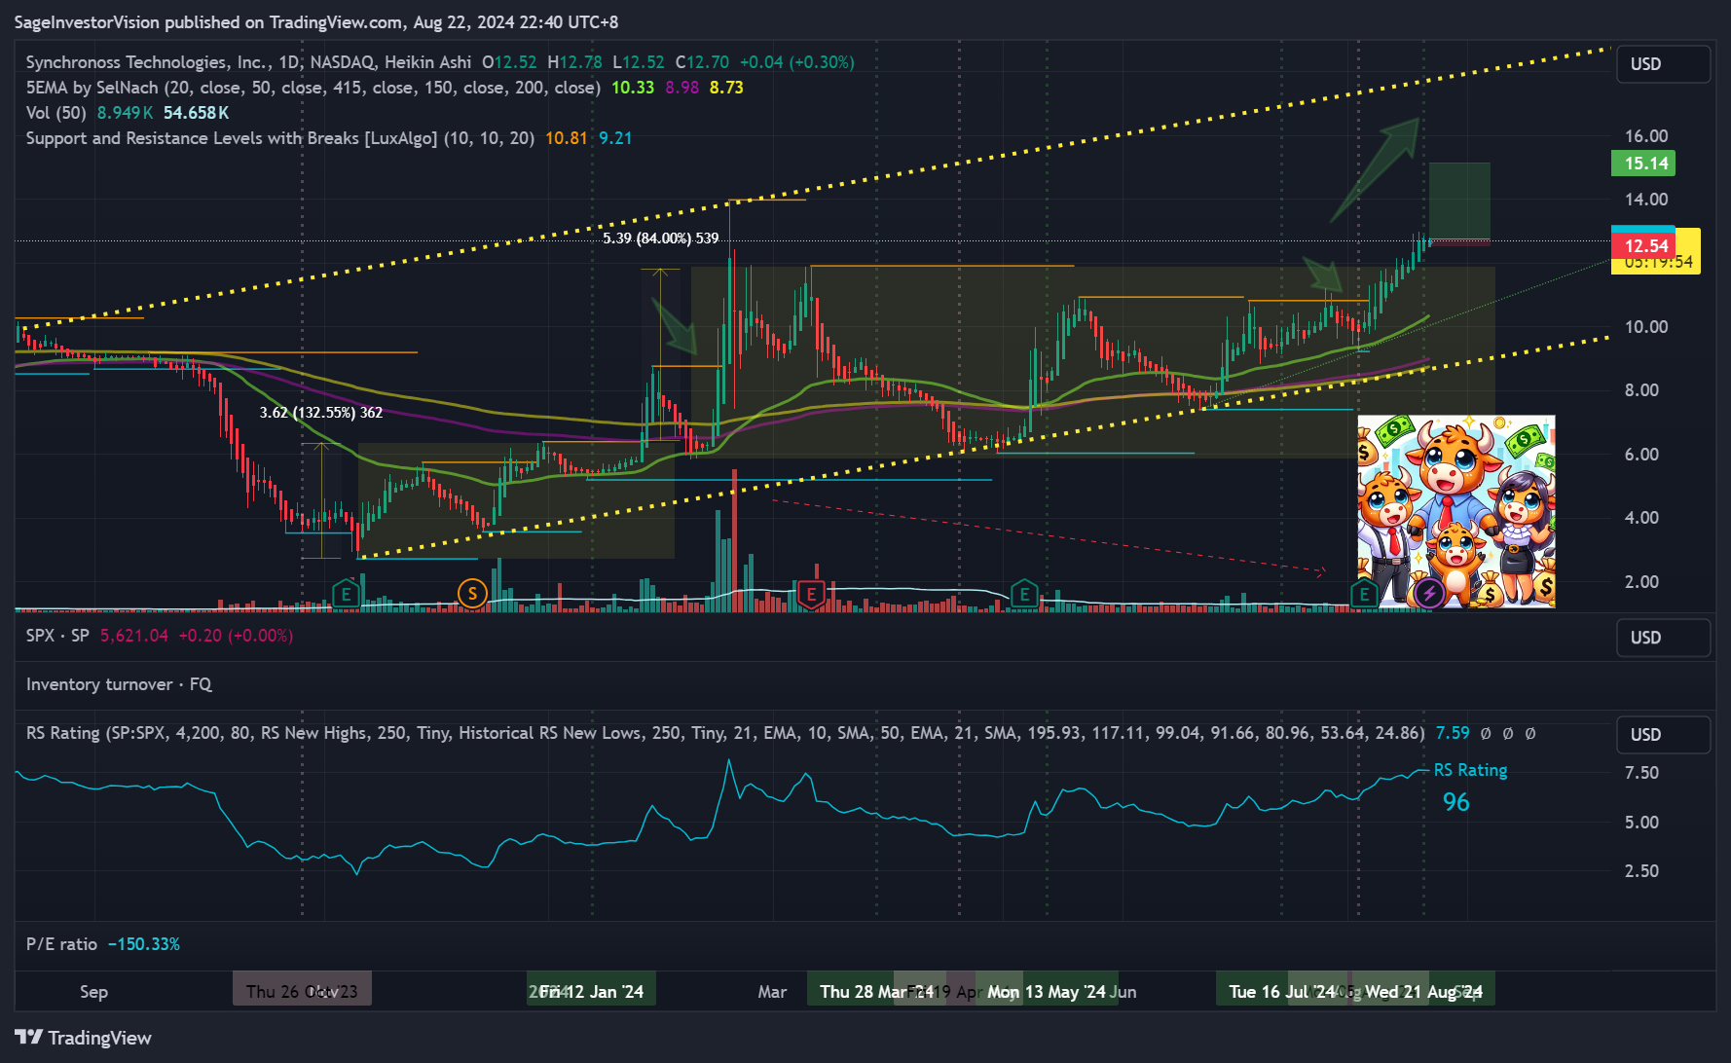Click the green 15.14 target price label
1731x1063 pixels.
pyautogui.click(x=1643, y=164)
